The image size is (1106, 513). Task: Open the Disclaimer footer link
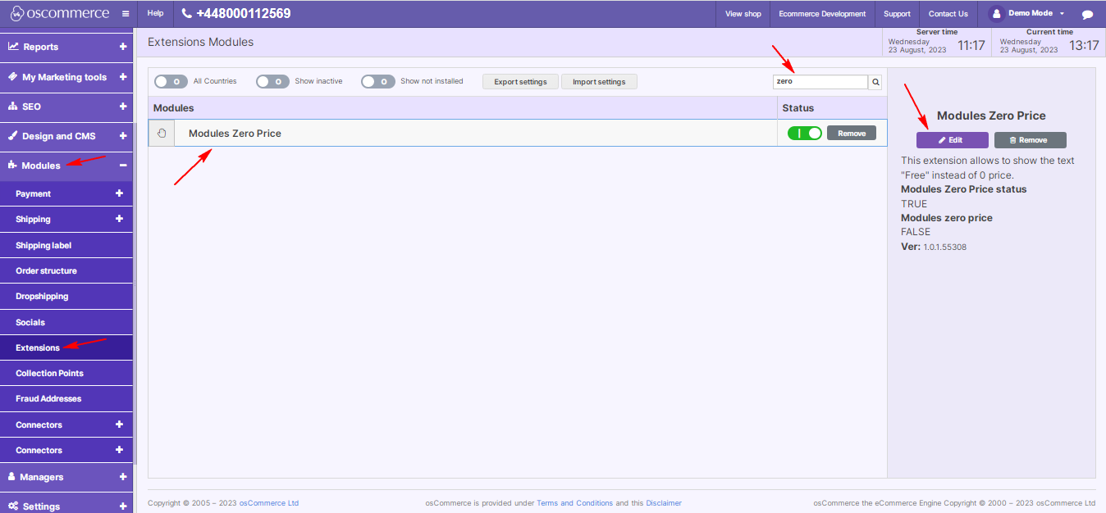[x=664, y=503]
